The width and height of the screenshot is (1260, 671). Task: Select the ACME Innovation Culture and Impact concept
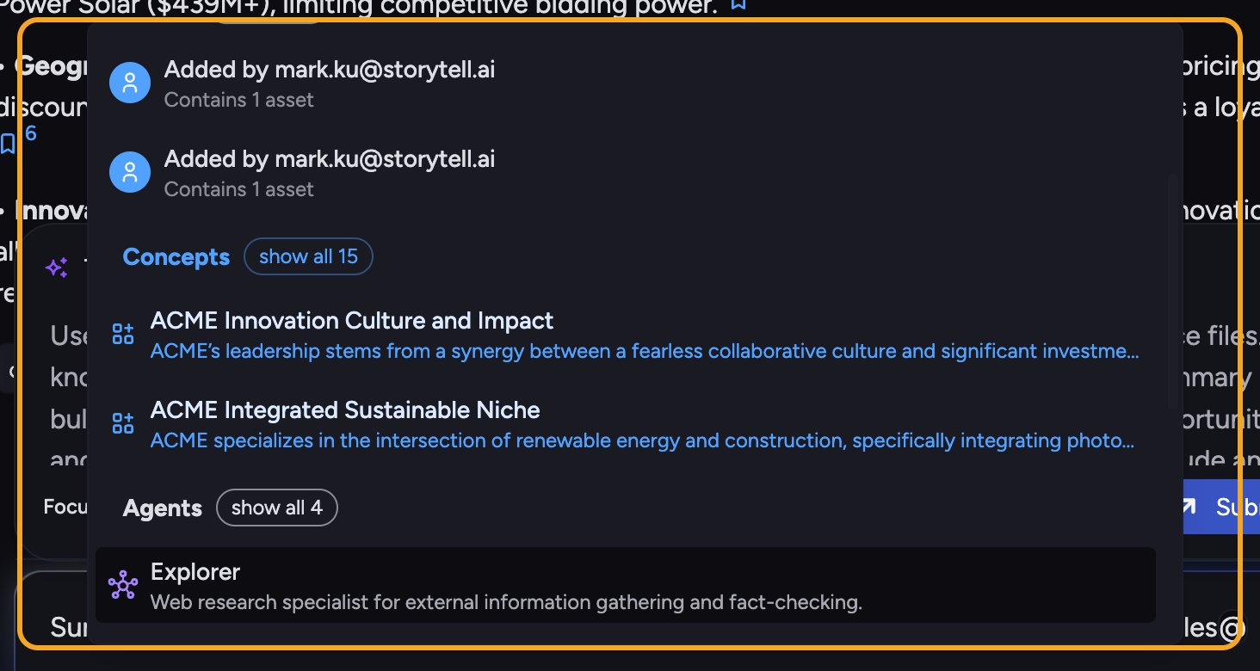click(x=625, y=335)
